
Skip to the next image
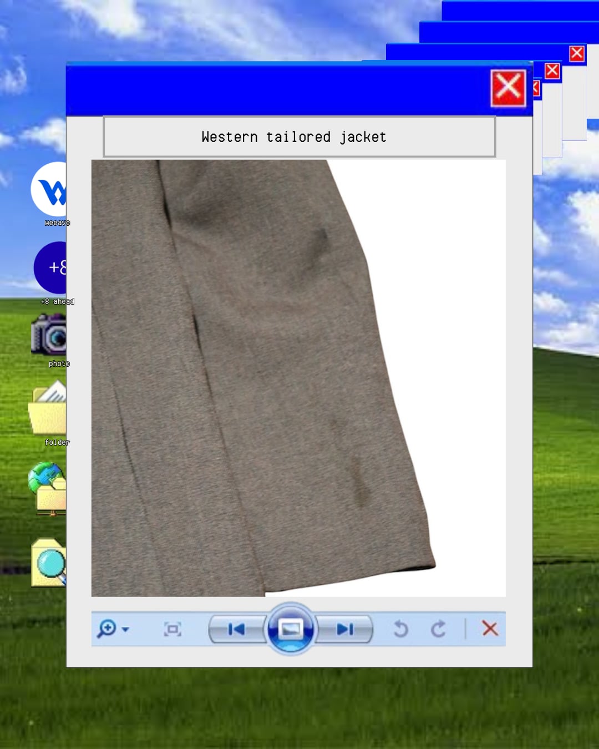point(344,629)
